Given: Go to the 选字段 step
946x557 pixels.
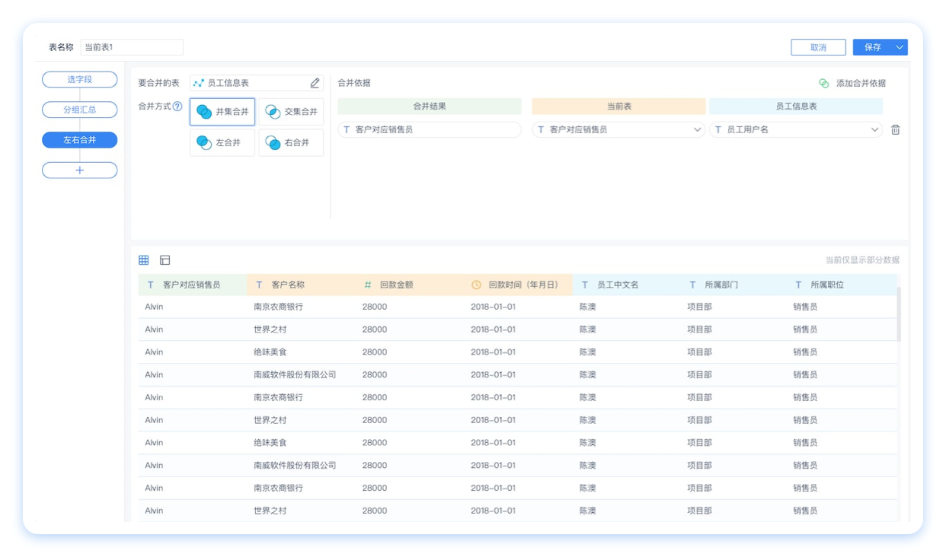Looking at the screenshot, I should [79, 79].
